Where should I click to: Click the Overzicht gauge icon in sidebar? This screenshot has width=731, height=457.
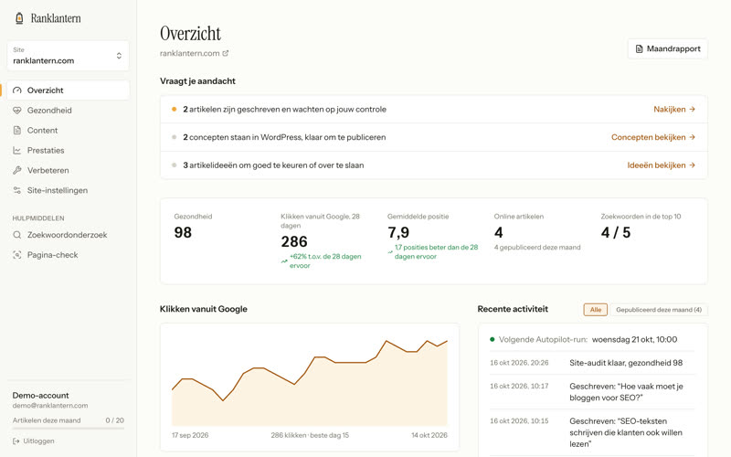point(17,90)
